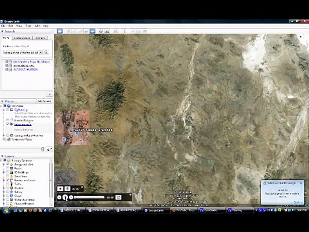Click the save tour icon in player

118,197
